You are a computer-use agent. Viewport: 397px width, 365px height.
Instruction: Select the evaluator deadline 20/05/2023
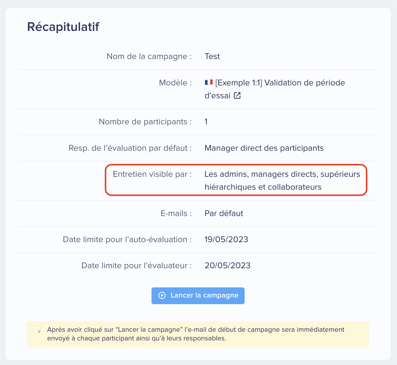point(228,266)
